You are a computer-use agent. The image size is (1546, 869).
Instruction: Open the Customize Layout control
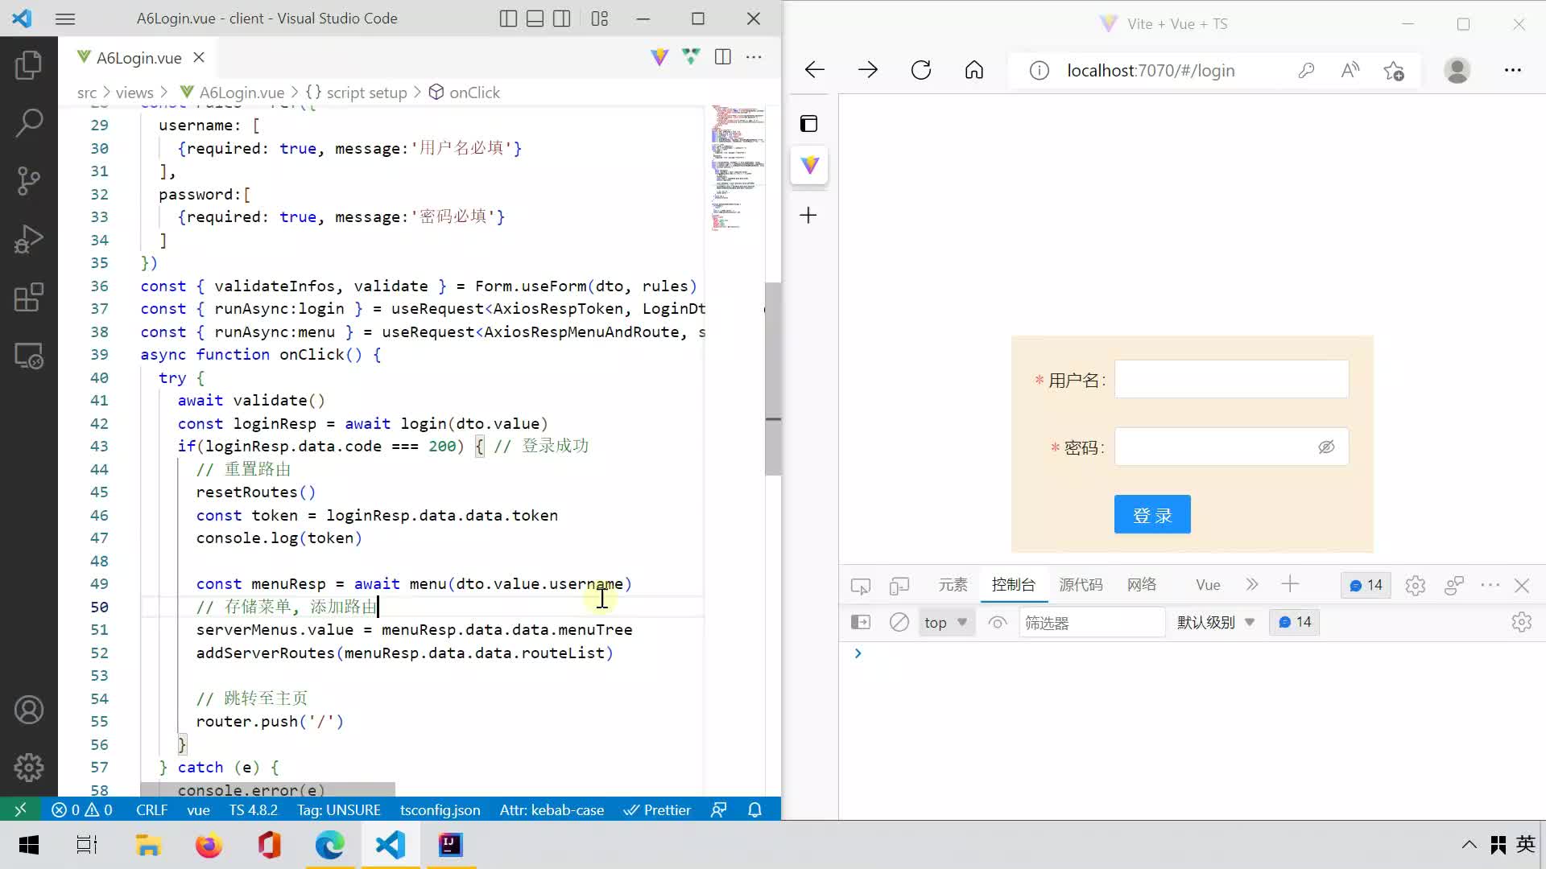pos(600,19)
